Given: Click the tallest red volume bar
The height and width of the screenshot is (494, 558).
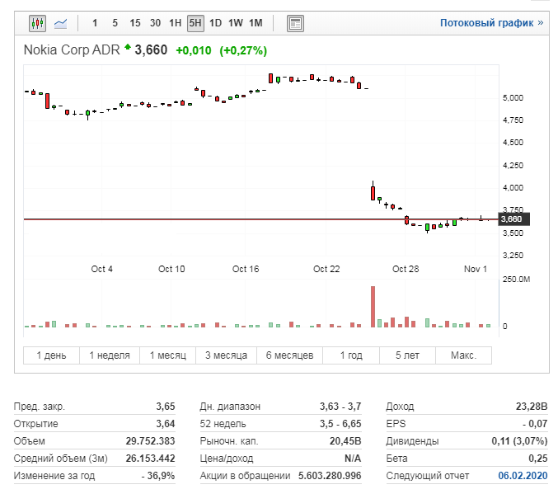Looking at the screenshot, I should (x=373, y=307).
